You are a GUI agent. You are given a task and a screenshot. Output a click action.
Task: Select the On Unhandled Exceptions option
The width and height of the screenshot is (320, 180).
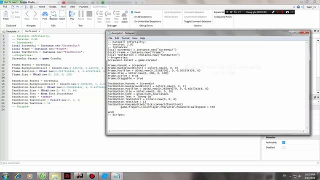point(145,21)
